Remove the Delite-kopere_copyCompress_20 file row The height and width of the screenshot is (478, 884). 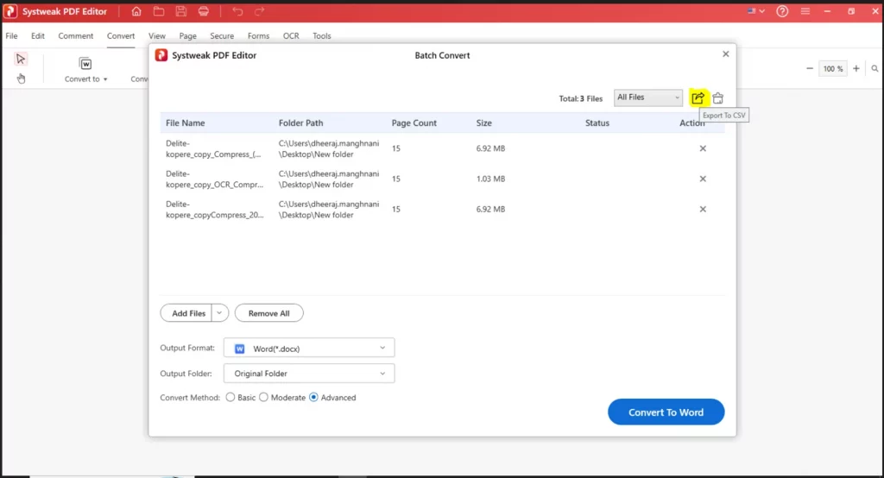pos(703,209)
